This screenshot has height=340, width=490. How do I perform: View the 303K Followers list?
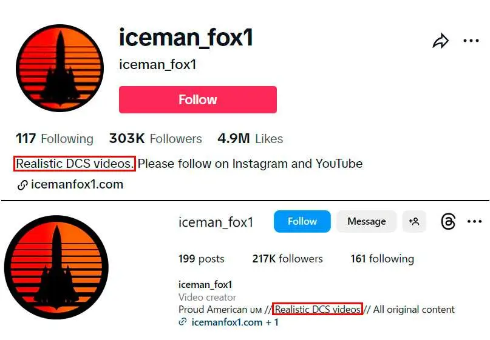click(155, 139)
